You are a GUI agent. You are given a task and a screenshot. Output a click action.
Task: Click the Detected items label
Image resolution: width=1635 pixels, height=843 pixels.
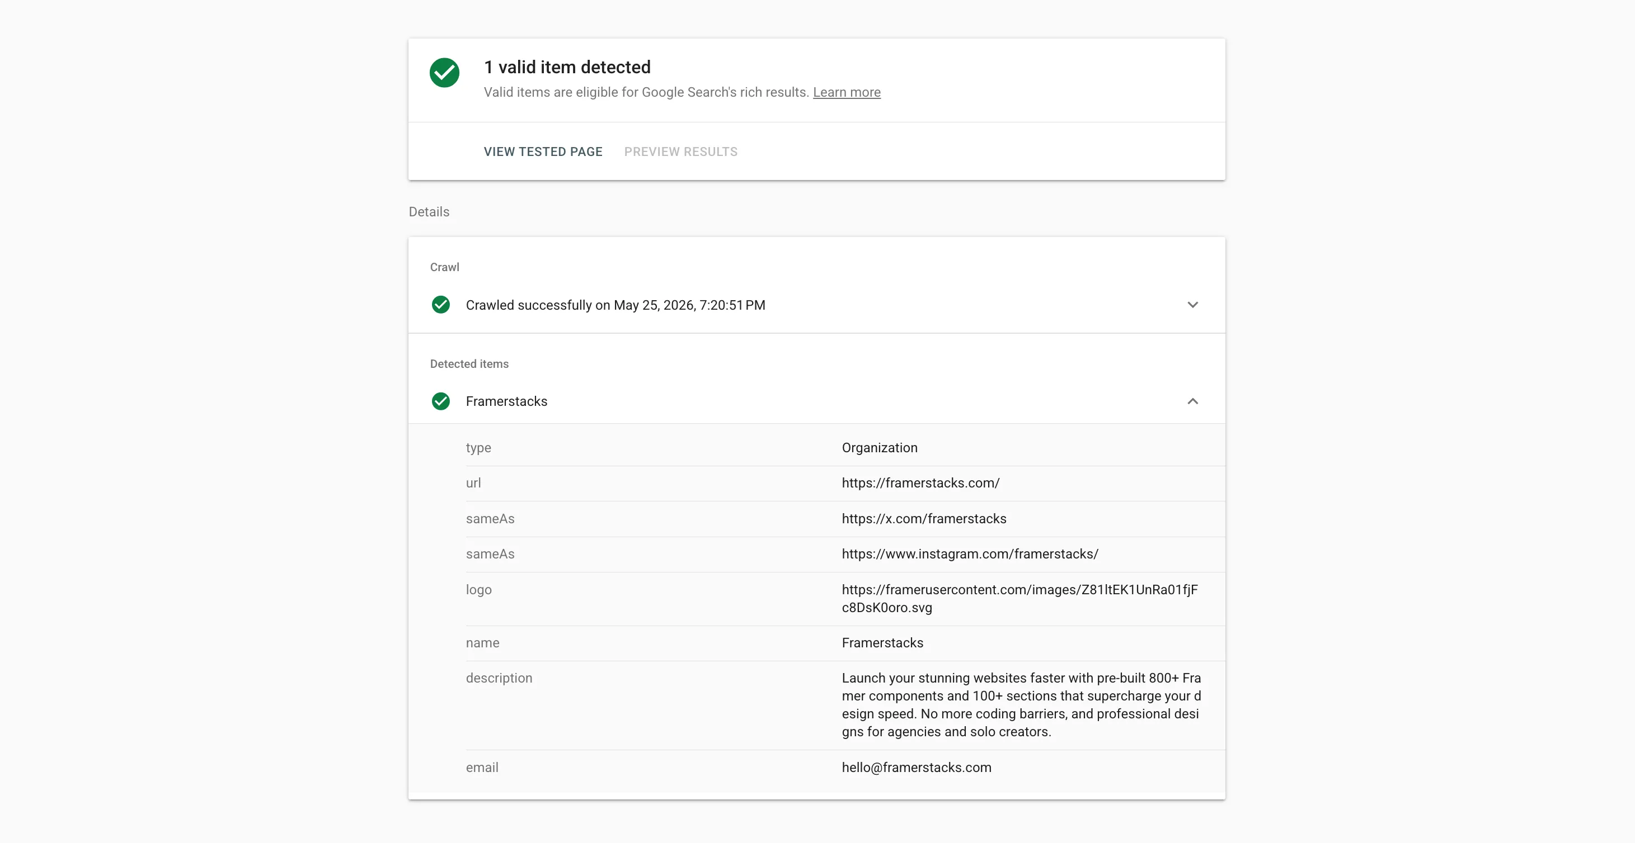click(469, 364)
